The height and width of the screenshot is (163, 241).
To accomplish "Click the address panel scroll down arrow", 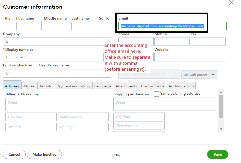I will click(221, 129).
